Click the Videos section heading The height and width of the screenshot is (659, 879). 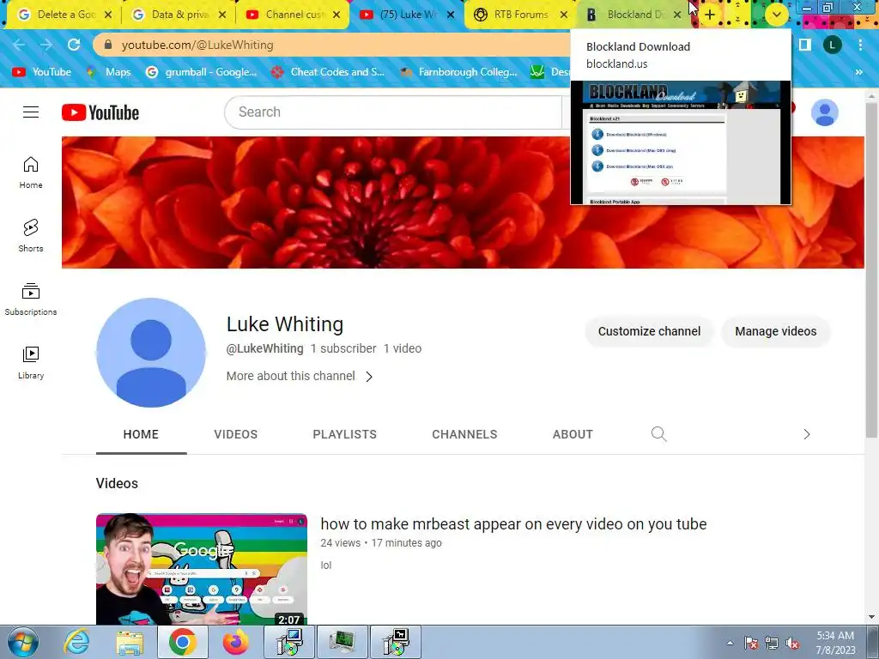pos(117,483)
